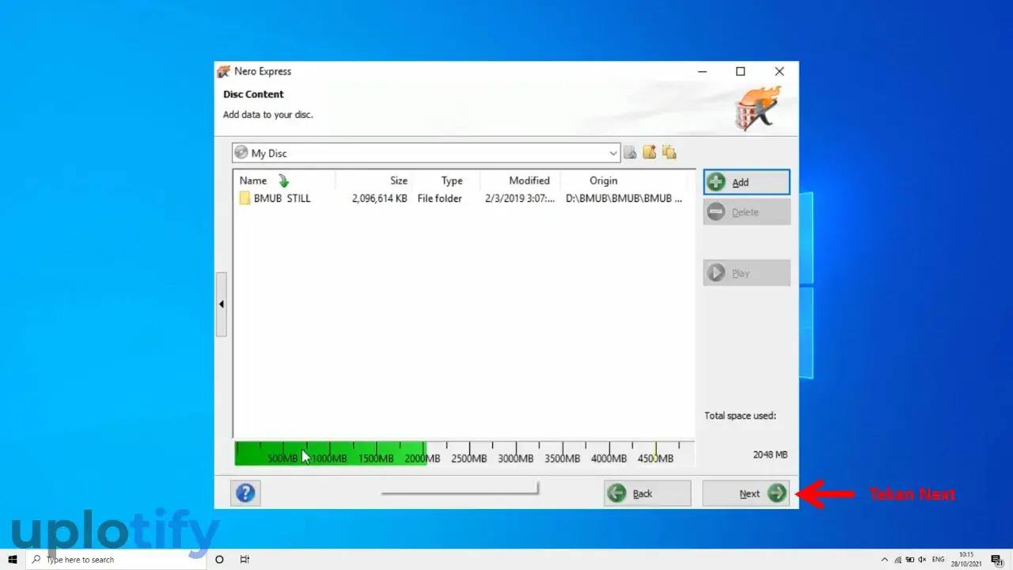Open the Windows Start menu
The image size is (1013, 570).
(x=13, y=560)
